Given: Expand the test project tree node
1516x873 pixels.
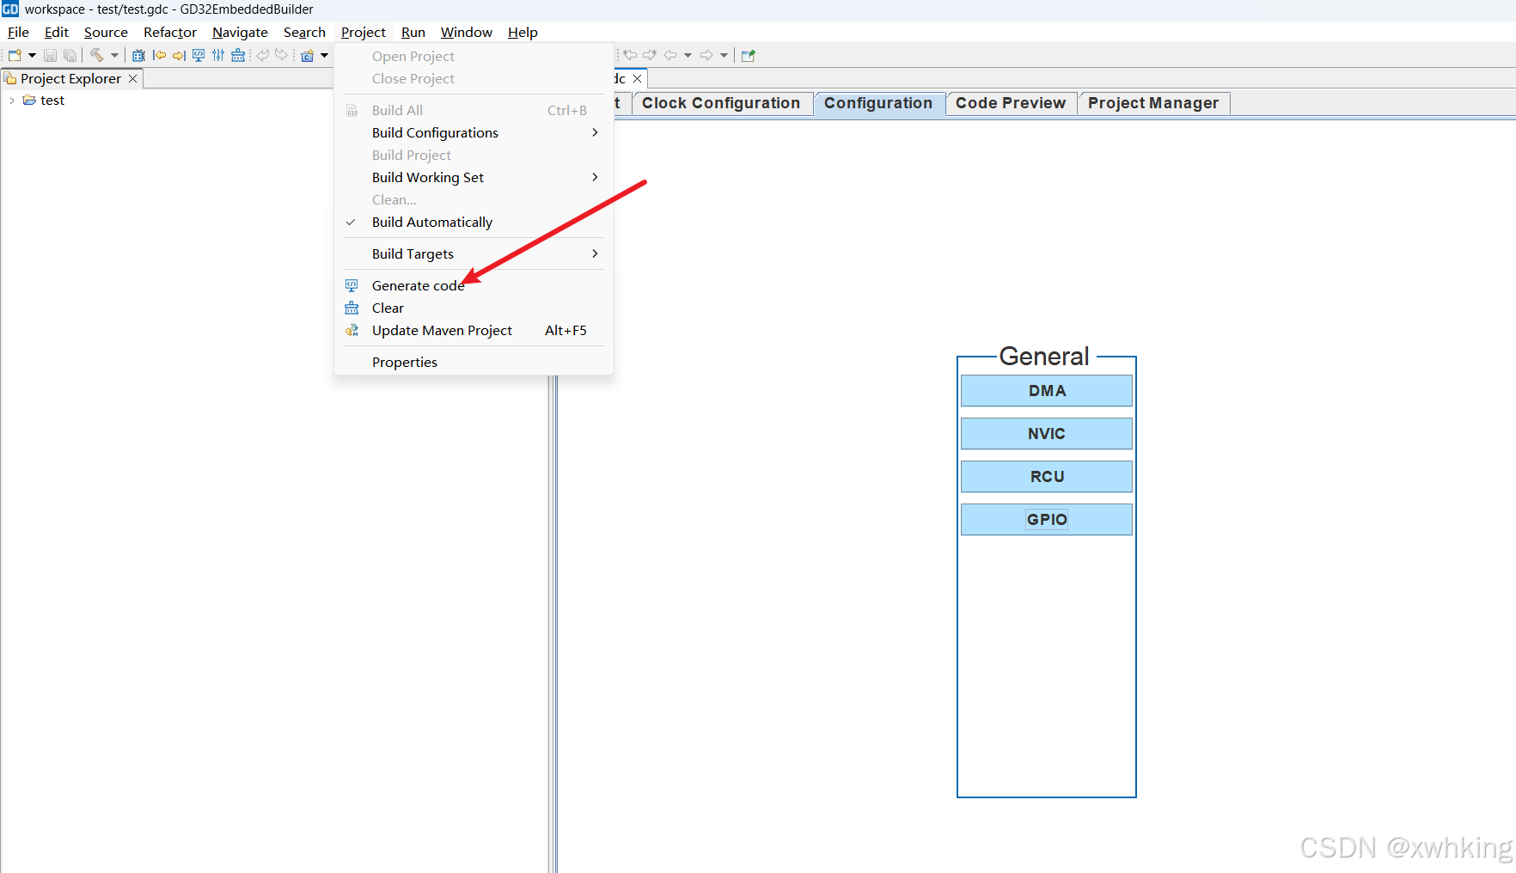Looking at the screenshot, I should pyautogui.click(x=11, y=101).
